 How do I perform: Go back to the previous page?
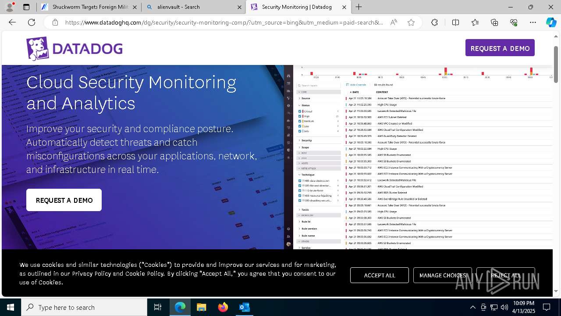coord(12,22)
